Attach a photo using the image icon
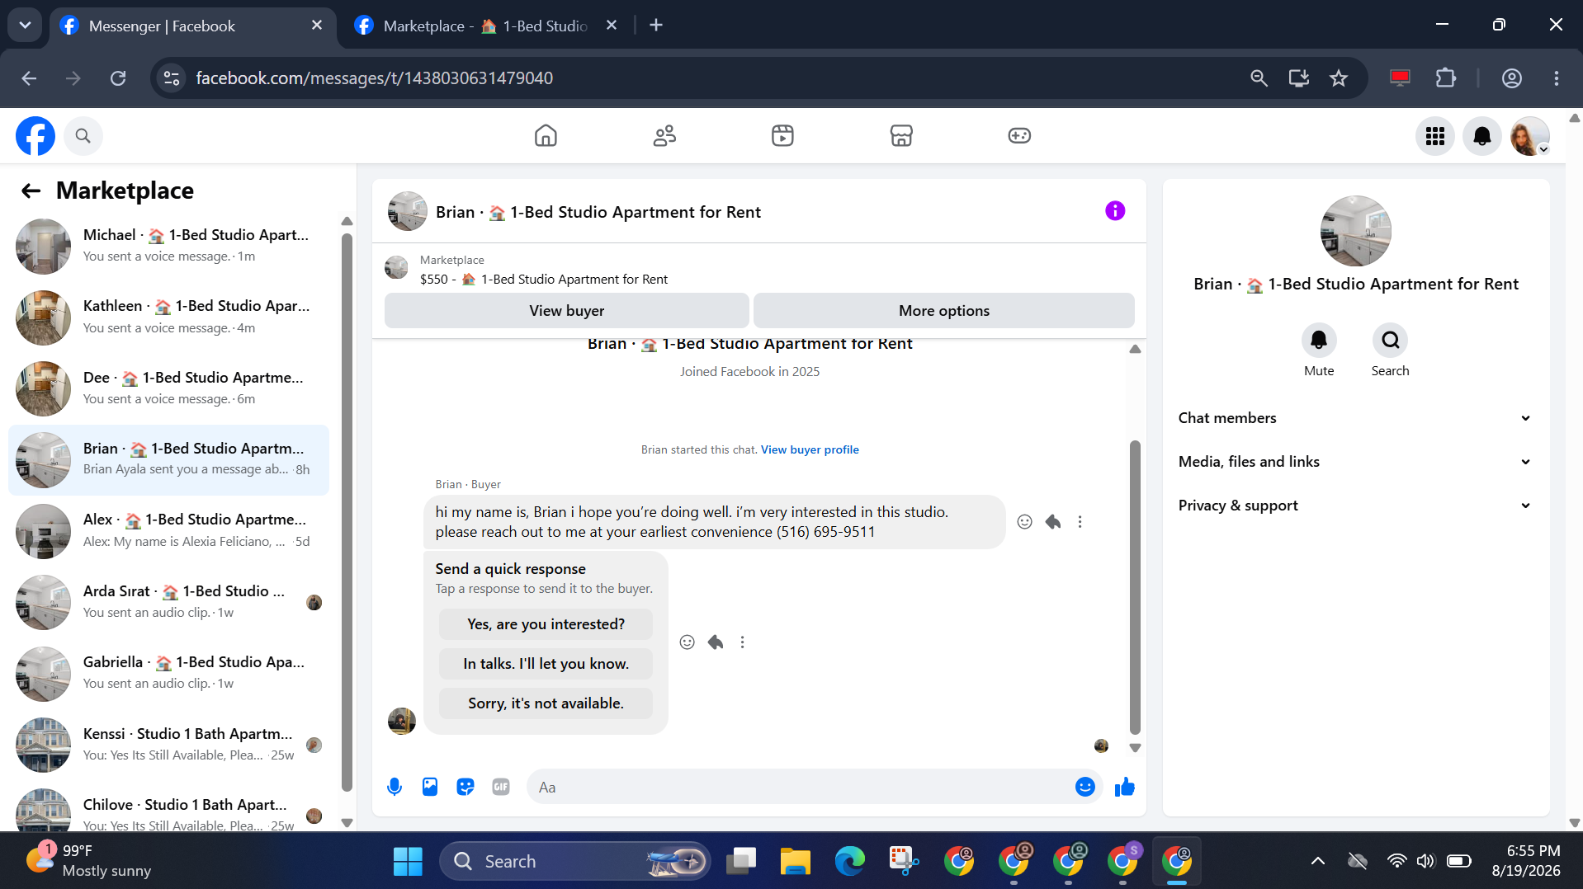This screenshot has height=889, width=1583. pyautogui.click(x=430, y=788)
